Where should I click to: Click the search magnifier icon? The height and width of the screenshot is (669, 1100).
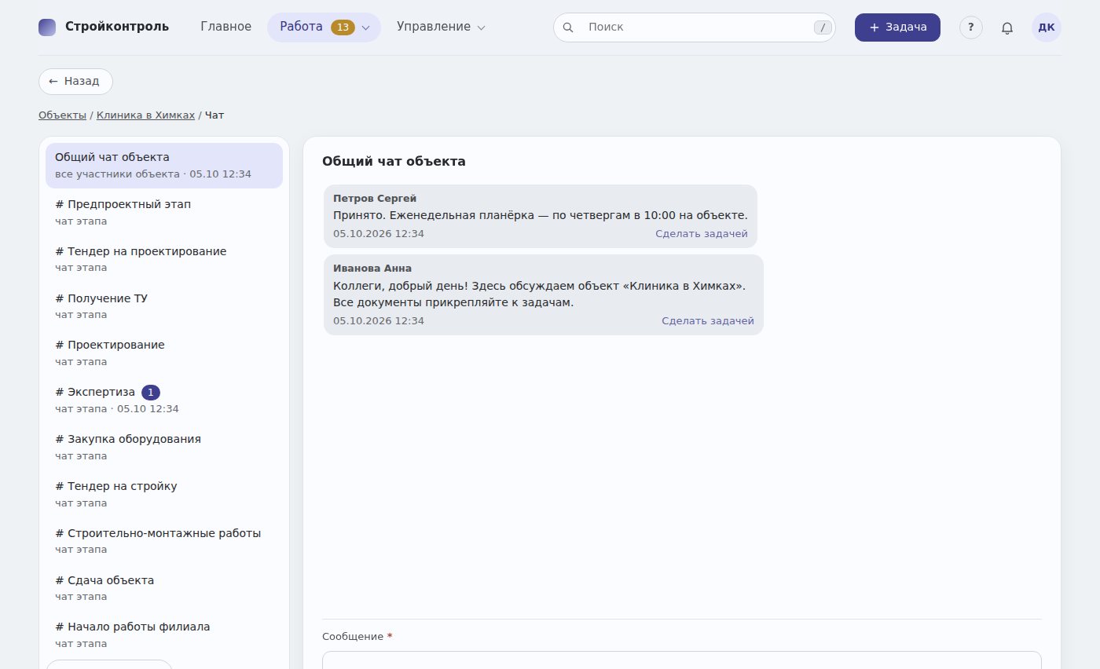(568, 27)
